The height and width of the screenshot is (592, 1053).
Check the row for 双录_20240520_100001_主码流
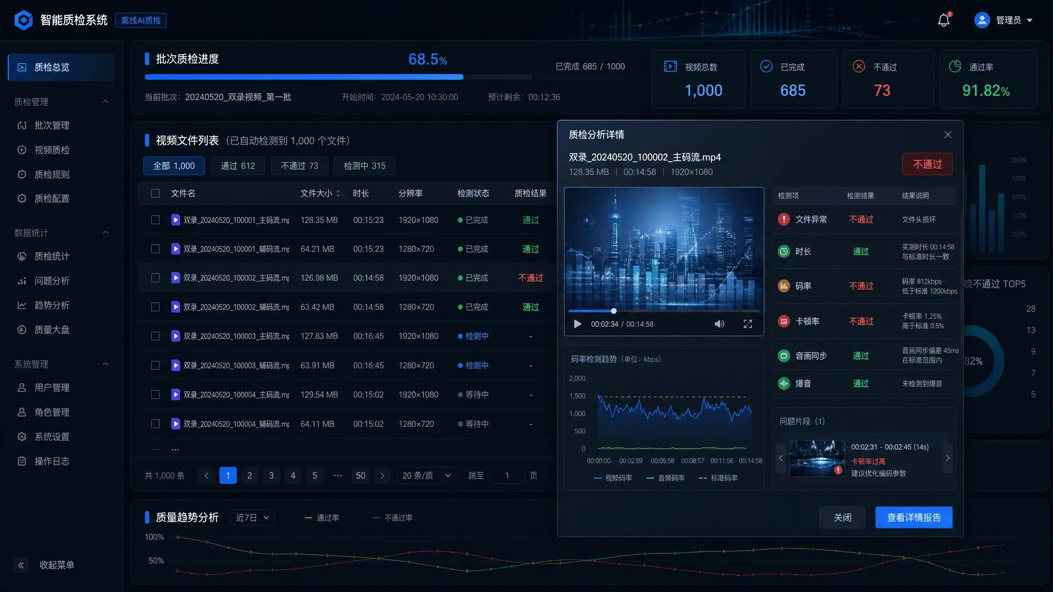pyautogui.click(x=155, y=220)
